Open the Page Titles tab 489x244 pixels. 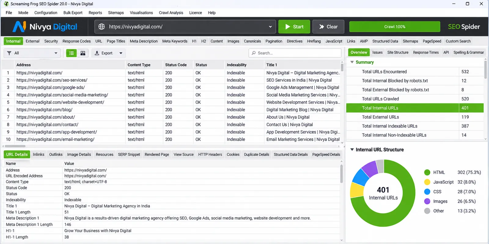point(116,41)
